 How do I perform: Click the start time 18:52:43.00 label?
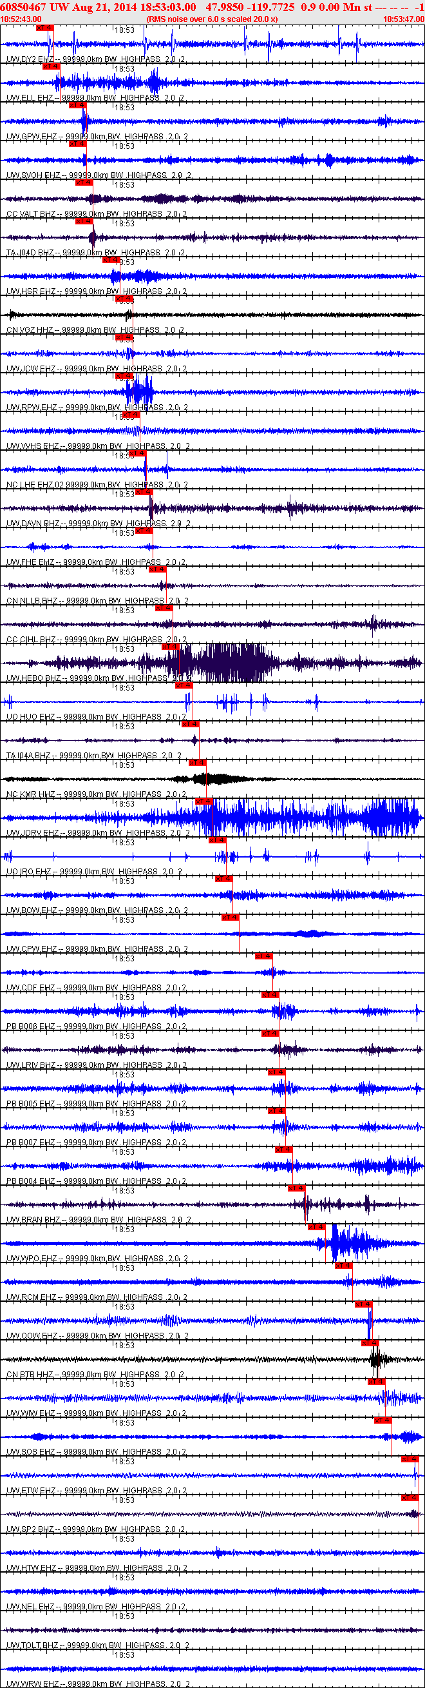pos(21,19)
